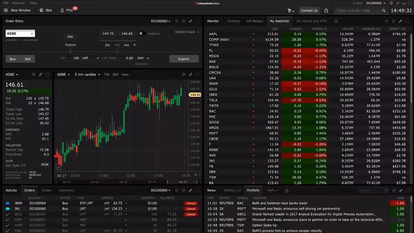Open 5 min candles interval dropdown

click(x=88, y=74)
